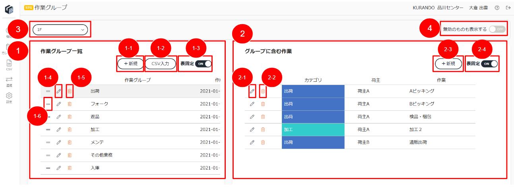
Task: Click drag handle of メンテ row
Action: [48, 142]
